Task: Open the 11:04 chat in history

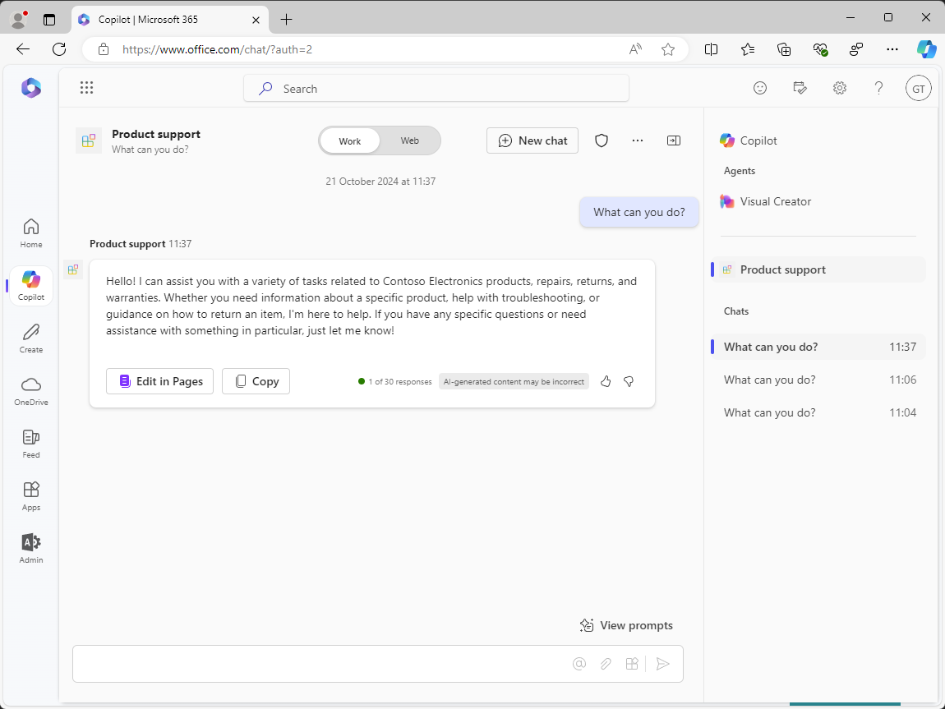Action: [818, 412]
